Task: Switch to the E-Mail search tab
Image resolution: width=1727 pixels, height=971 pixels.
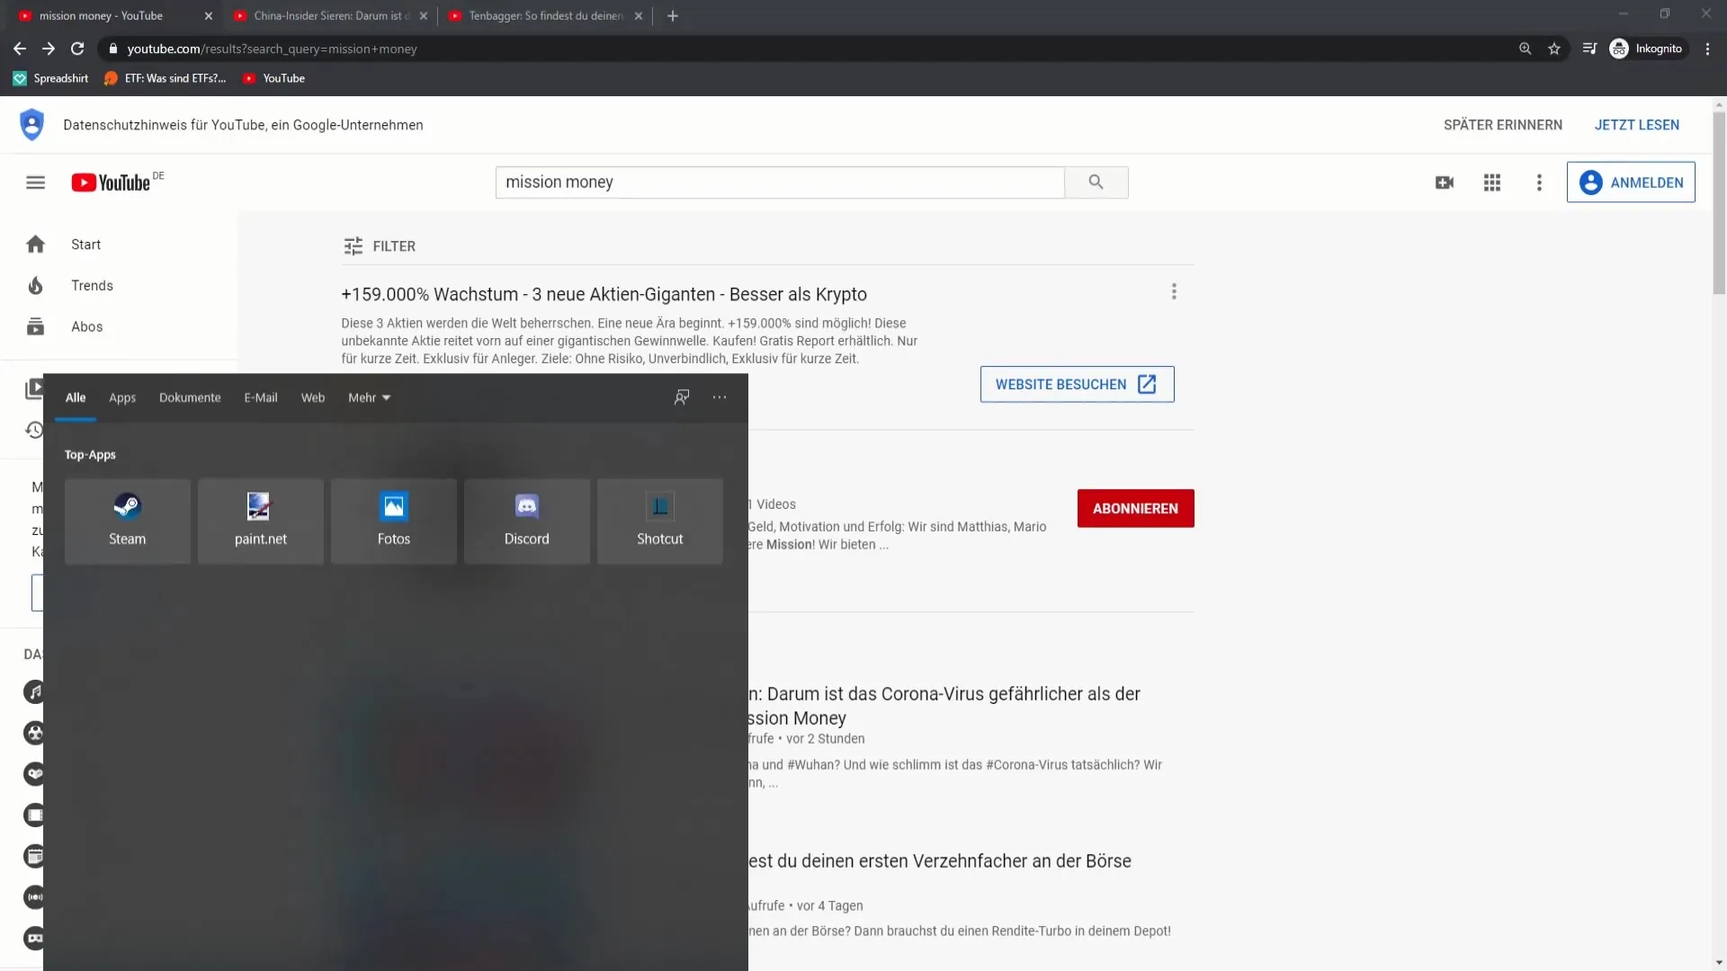Action: [260, 397]
